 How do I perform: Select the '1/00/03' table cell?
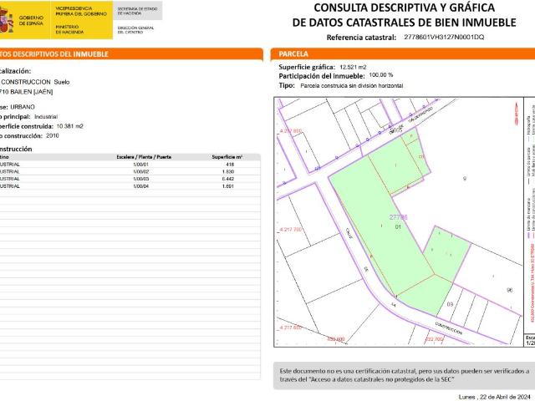click(x=141, y=179)
